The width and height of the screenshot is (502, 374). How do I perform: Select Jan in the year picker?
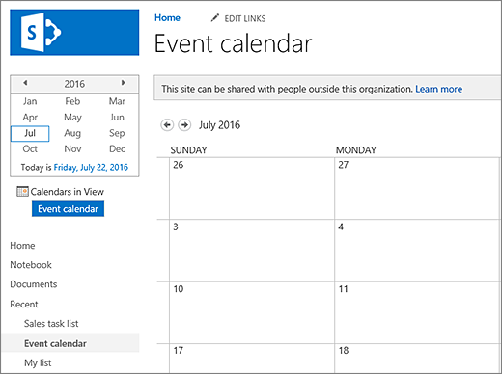30,101
